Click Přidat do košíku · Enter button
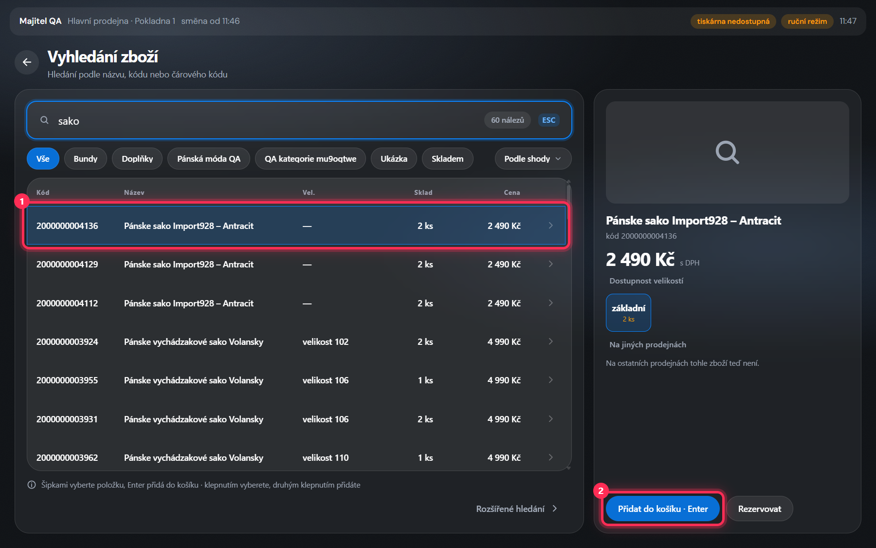The width and height of the screenshot is (876, 548). pyautogui.click(x=663, y=509)
